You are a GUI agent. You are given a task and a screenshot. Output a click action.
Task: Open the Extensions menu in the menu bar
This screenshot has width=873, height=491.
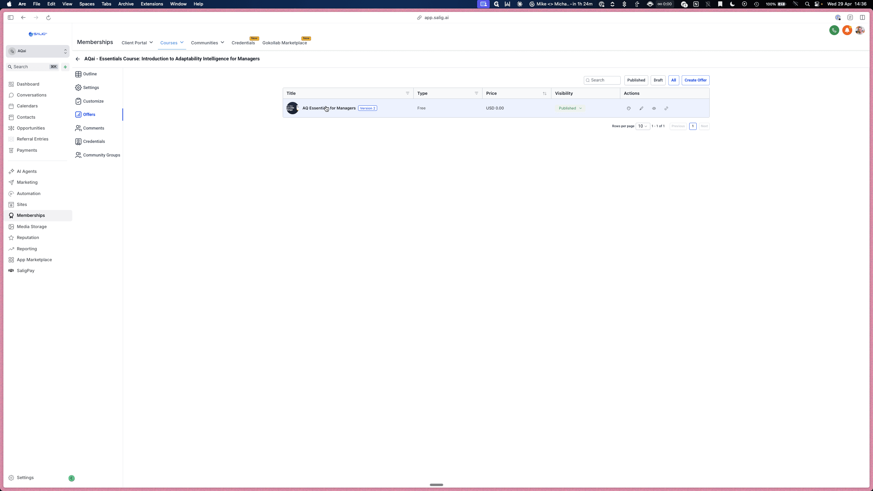click(x=152, y=4)
